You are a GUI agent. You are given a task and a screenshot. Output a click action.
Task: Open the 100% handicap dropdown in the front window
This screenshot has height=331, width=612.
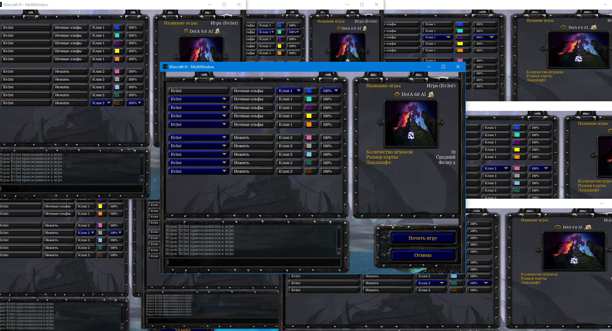330,91
